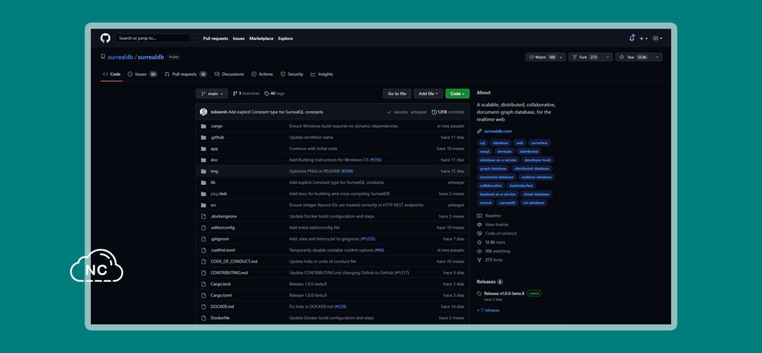
Task: Switch to the Issues tab
Action: click(x=143, y=74)
